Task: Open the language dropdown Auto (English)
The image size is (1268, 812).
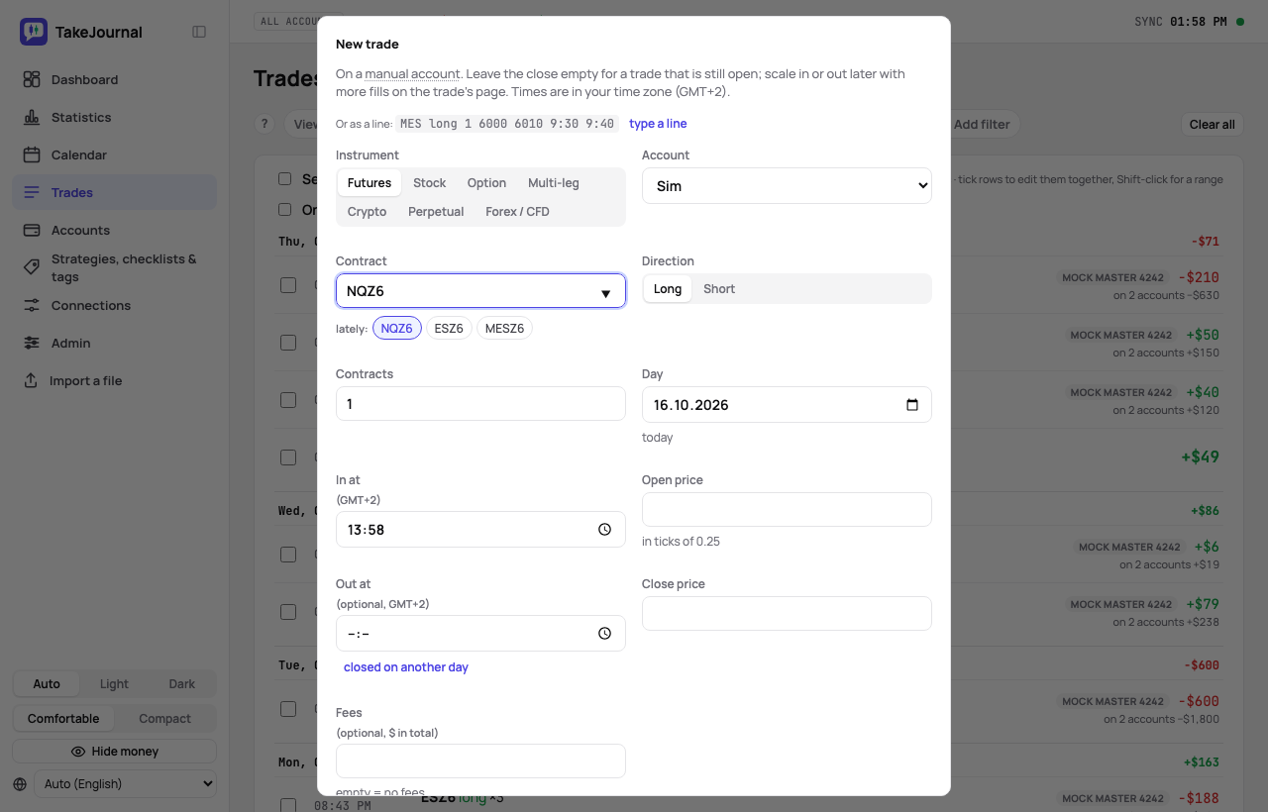Action: coord(125,784)
